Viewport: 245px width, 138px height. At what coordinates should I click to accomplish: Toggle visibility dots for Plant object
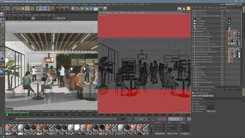point(223,77)
